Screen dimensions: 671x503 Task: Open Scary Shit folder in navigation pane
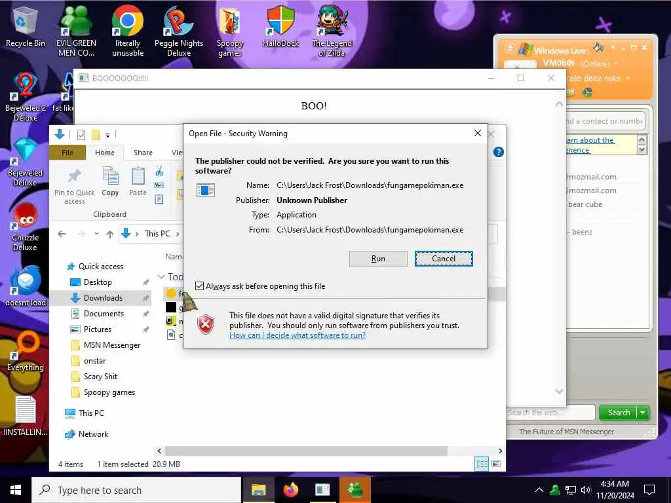pyautogui.click(x=100, y=377)
